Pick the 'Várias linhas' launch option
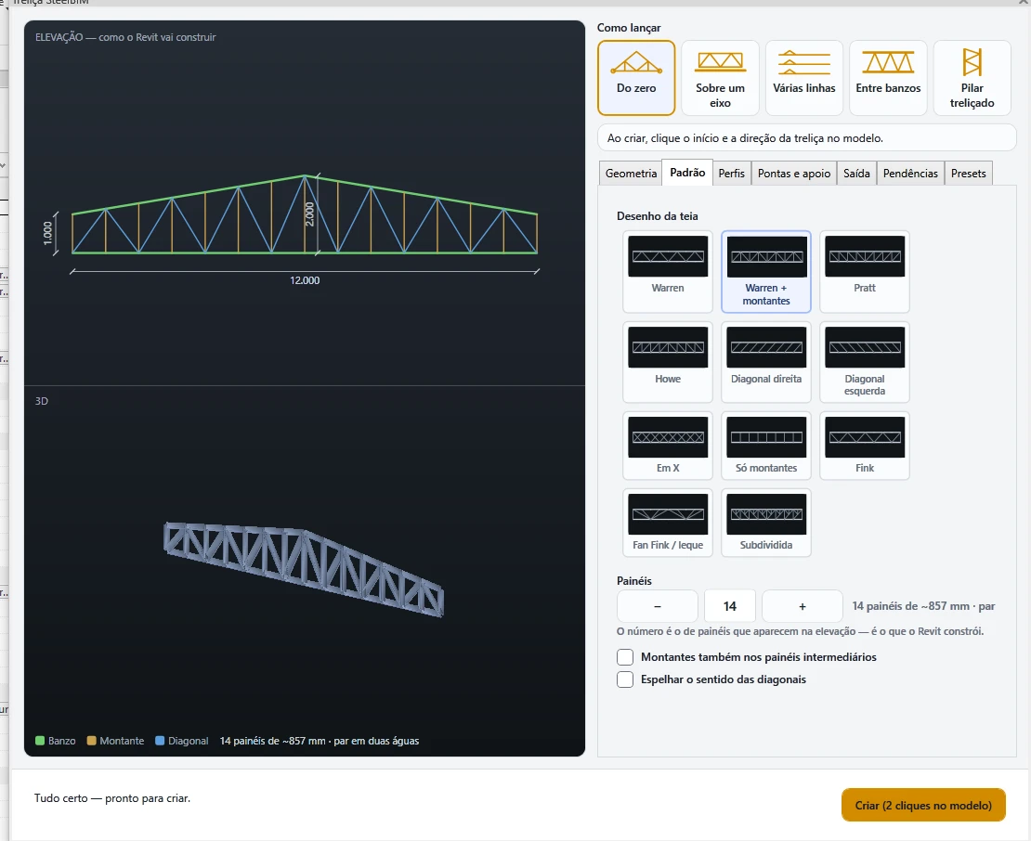Image resolution: width=1031 pixels, height=841 pixels. (804, 78)
